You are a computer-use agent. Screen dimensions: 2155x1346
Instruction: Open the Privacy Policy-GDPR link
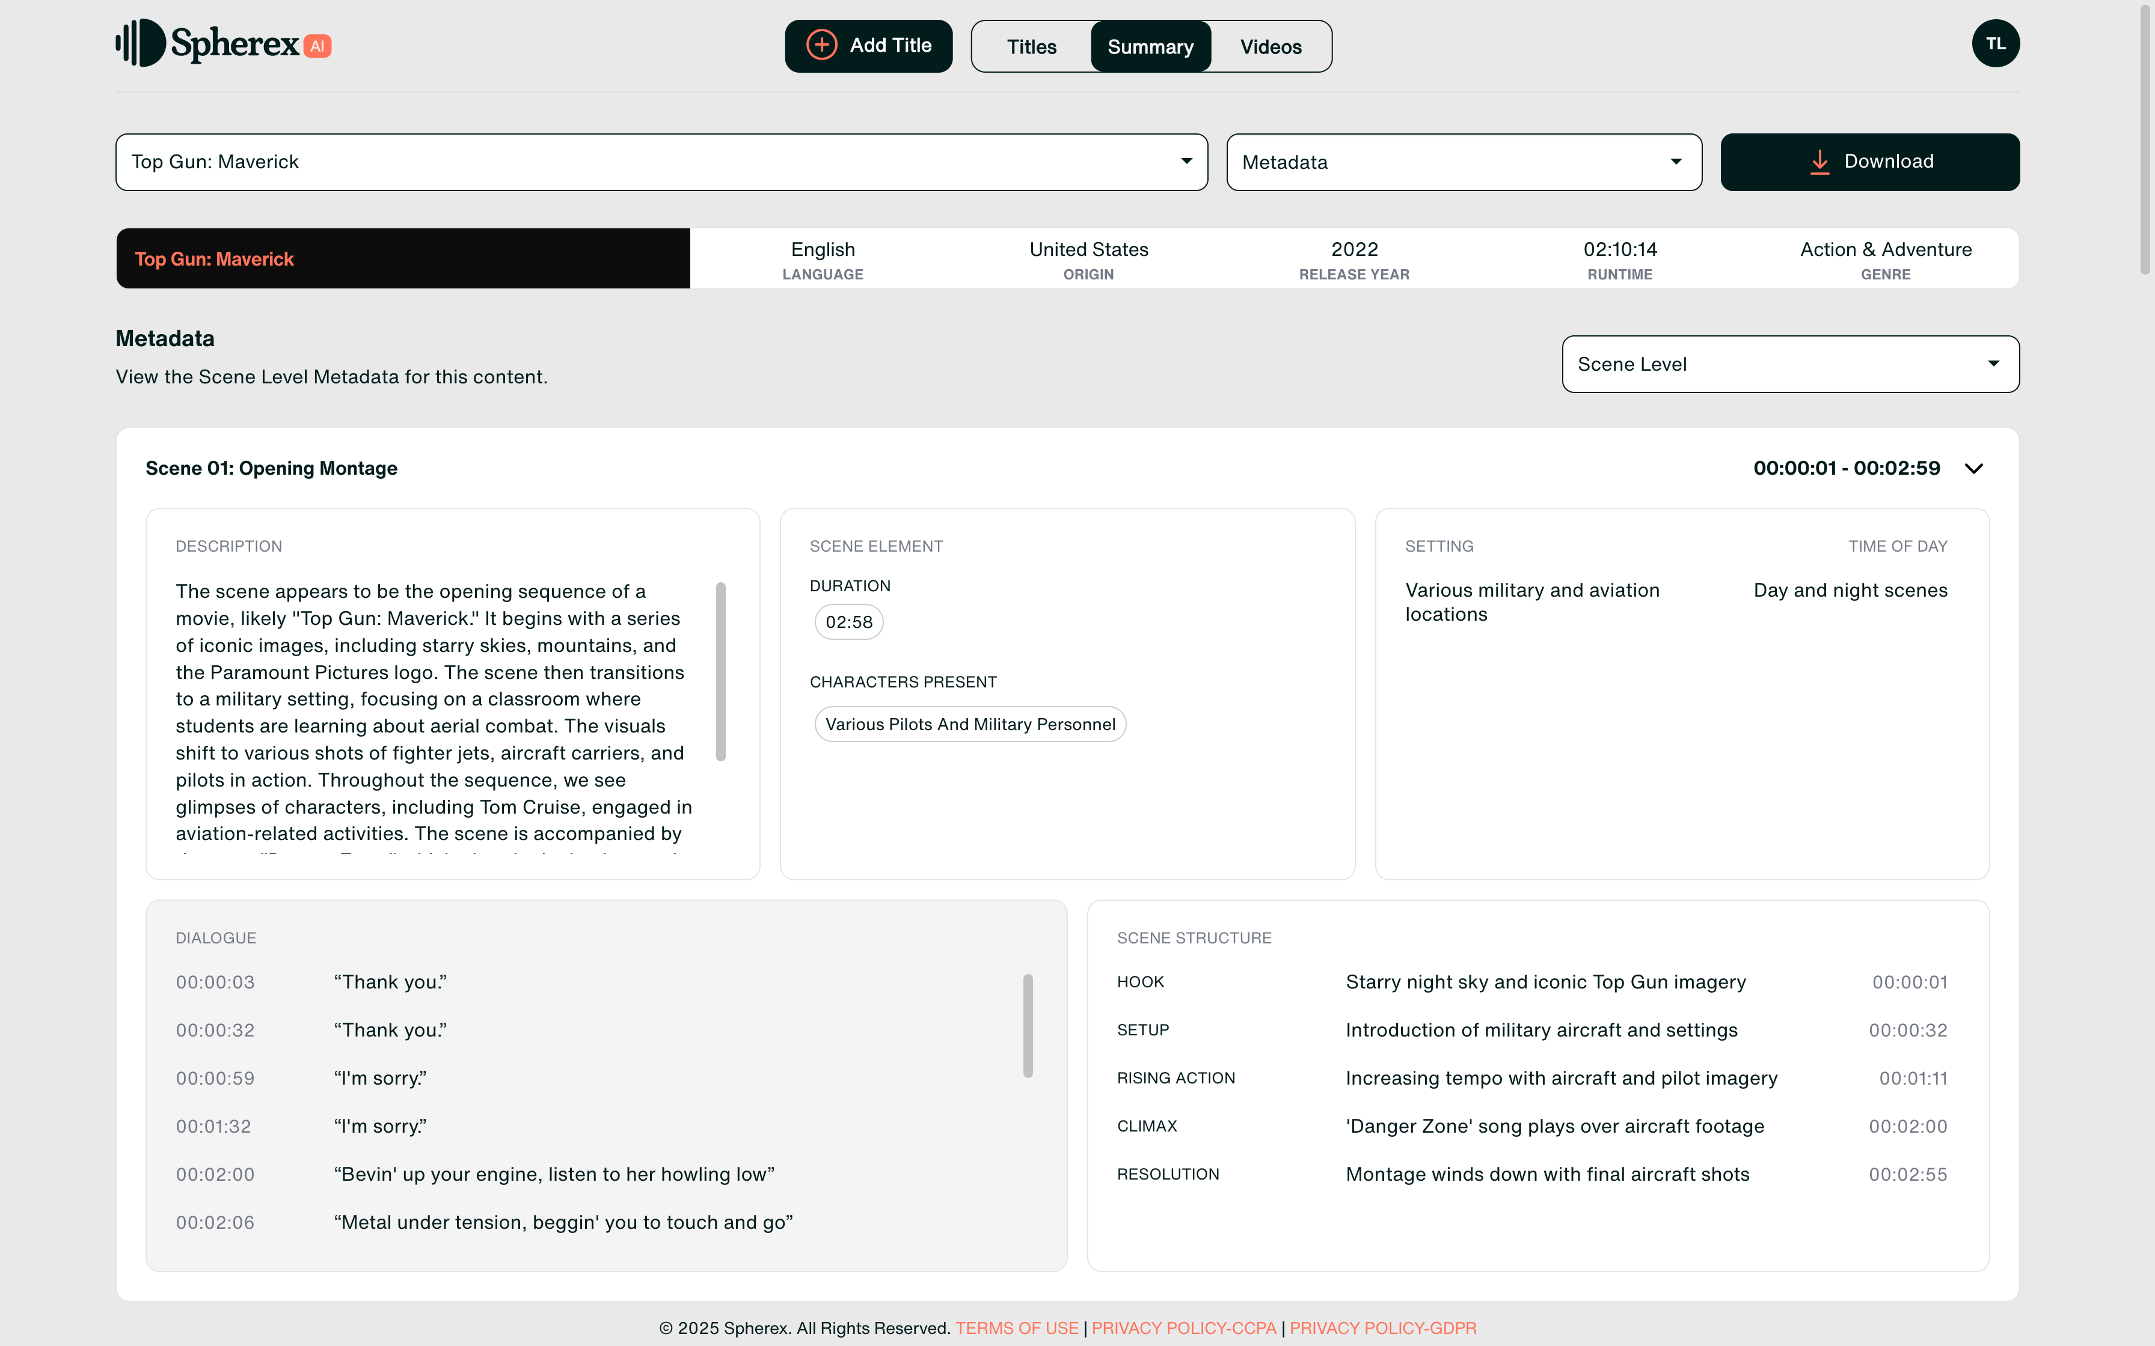click(1382, 1327)
